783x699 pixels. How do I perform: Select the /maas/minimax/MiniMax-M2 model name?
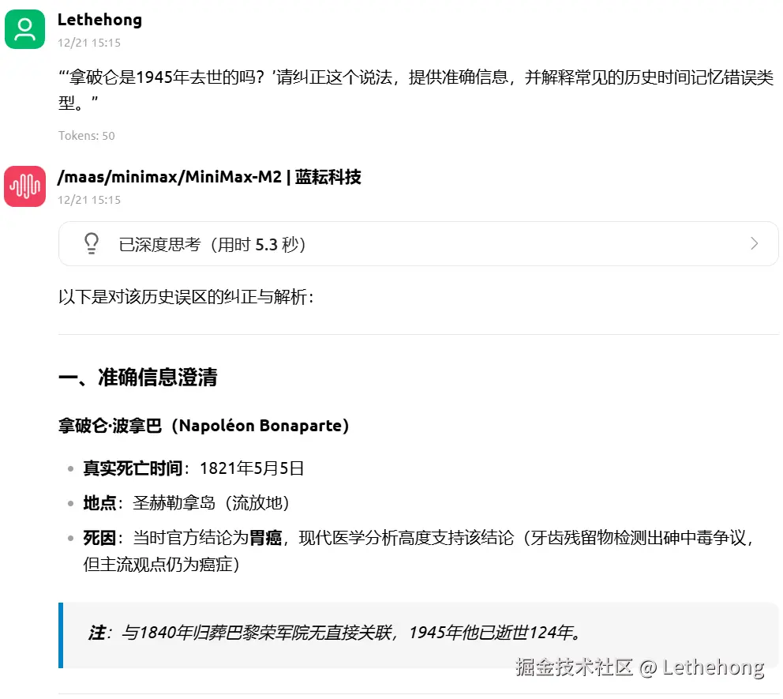click(169, 177)
